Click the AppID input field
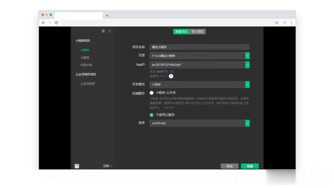334x188 pixels. point(197,65)
